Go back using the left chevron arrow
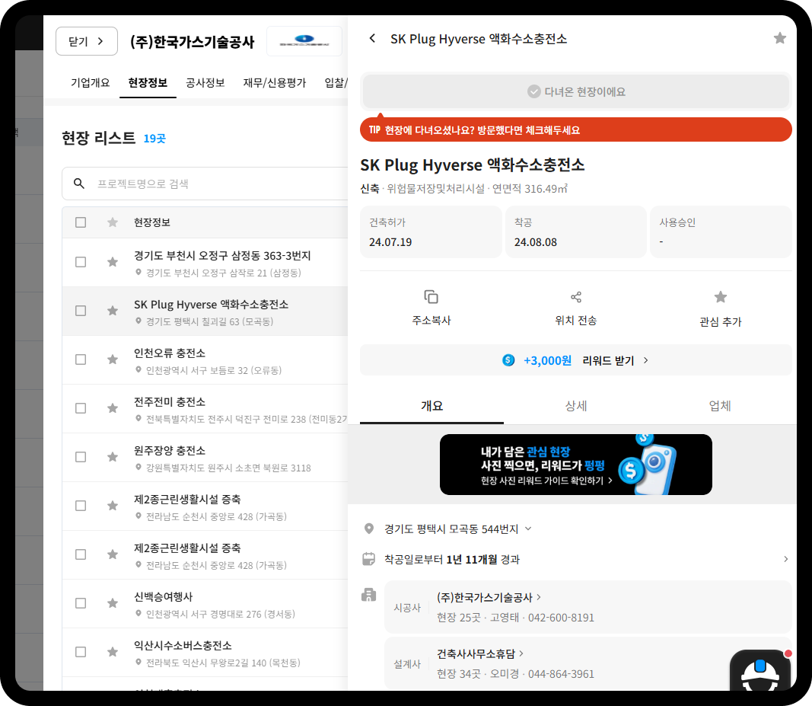812x706 pixels. tap(372, 38)
